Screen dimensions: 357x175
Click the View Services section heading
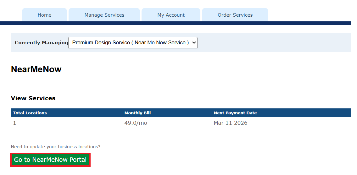[33, 98]
